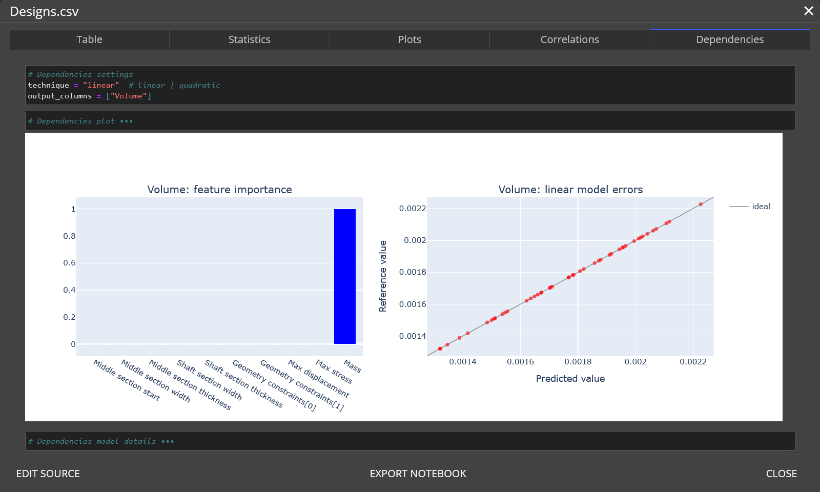The width and height of the screenshot is (820, 492).
Task: Click the topmost red point in errors plot
Action: pyautogui.click(x=701, y=204)
